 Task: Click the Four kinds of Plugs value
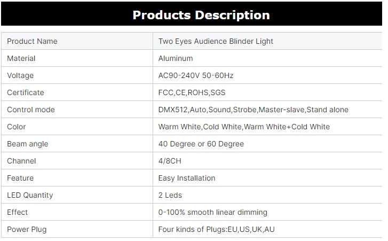click(217, 229)
